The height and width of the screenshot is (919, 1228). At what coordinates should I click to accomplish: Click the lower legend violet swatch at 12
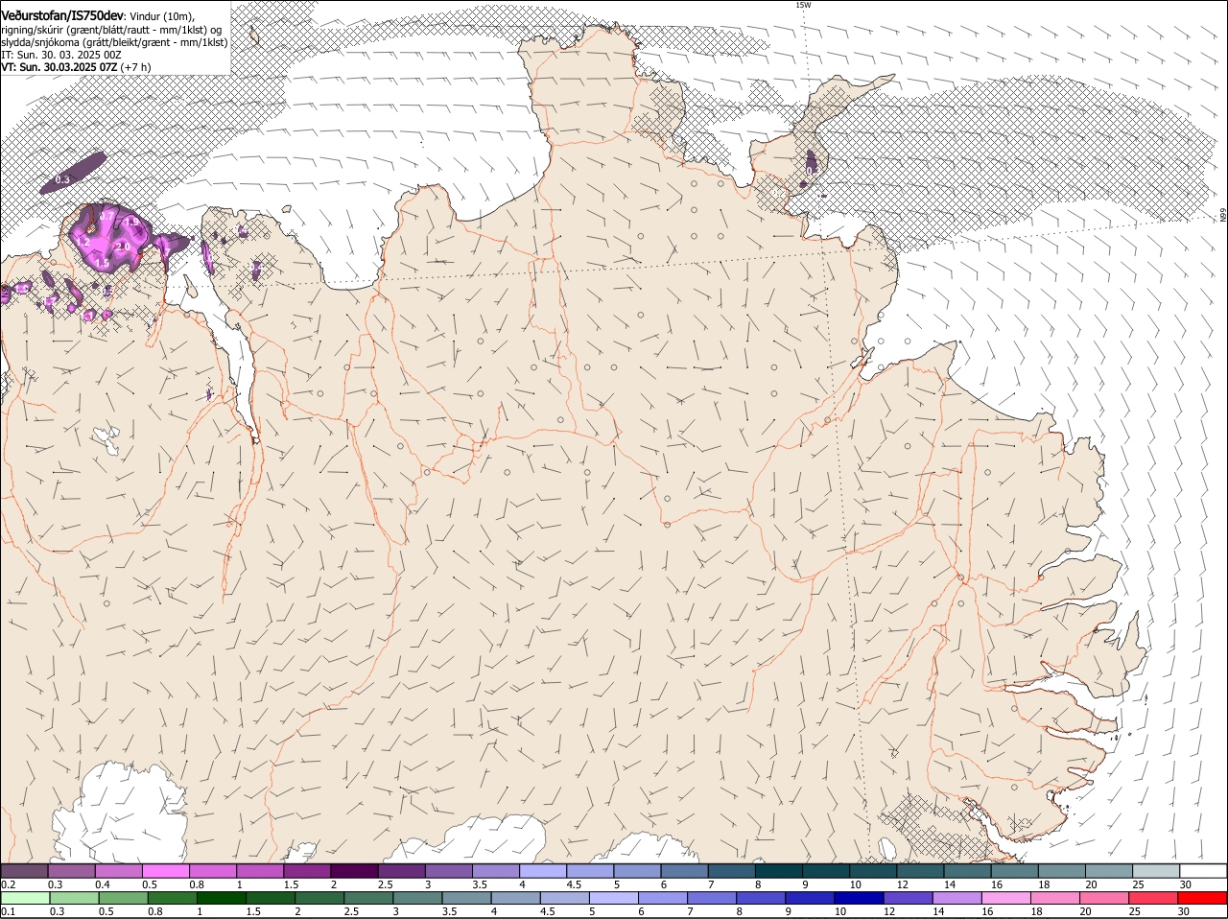(x=907, y=899)
